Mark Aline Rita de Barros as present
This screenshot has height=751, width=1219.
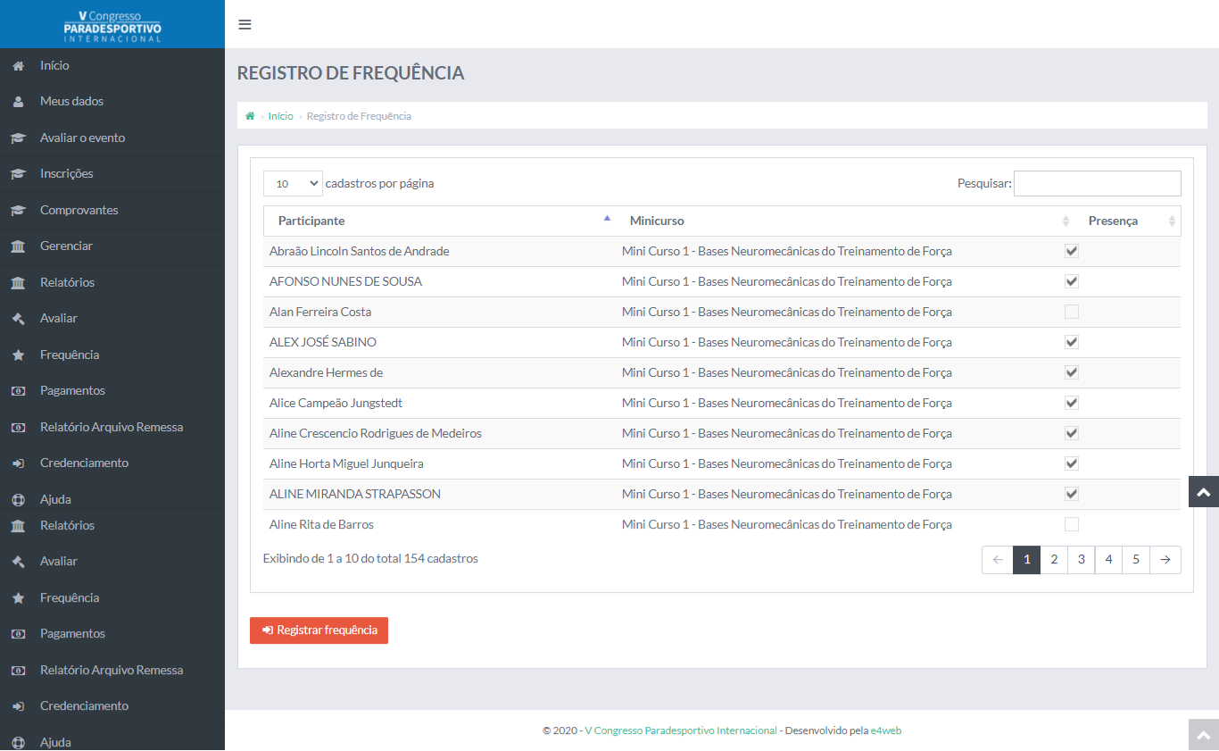pyautogui.click(x=1072, y=524)
